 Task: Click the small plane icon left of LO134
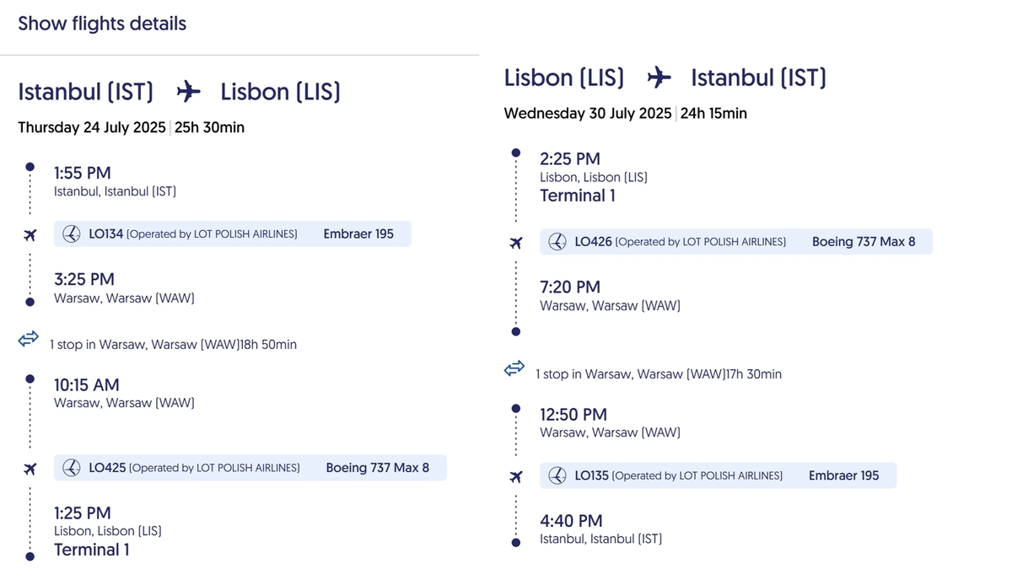click(30, 234)
